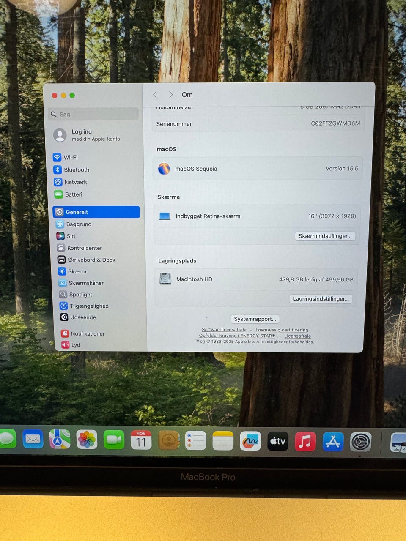Image resolution: width=406 pixels, height=541 pixels.
Task: Open the ENERGY STAR requirements link
Action: 237,336
